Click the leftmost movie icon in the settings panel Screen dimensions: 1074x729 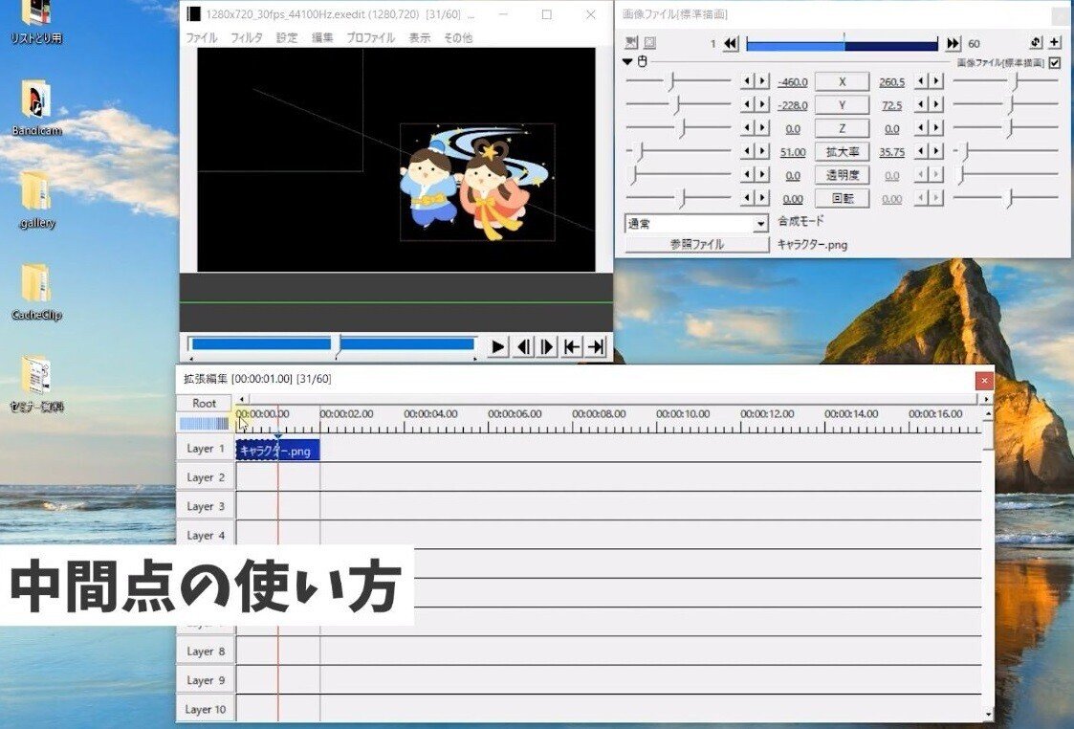click(x=629, y=42)
